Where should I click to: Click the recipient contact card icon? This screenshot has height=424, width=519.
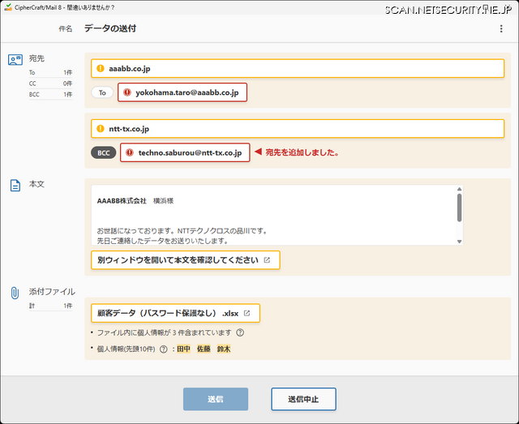tap(15, 60)
